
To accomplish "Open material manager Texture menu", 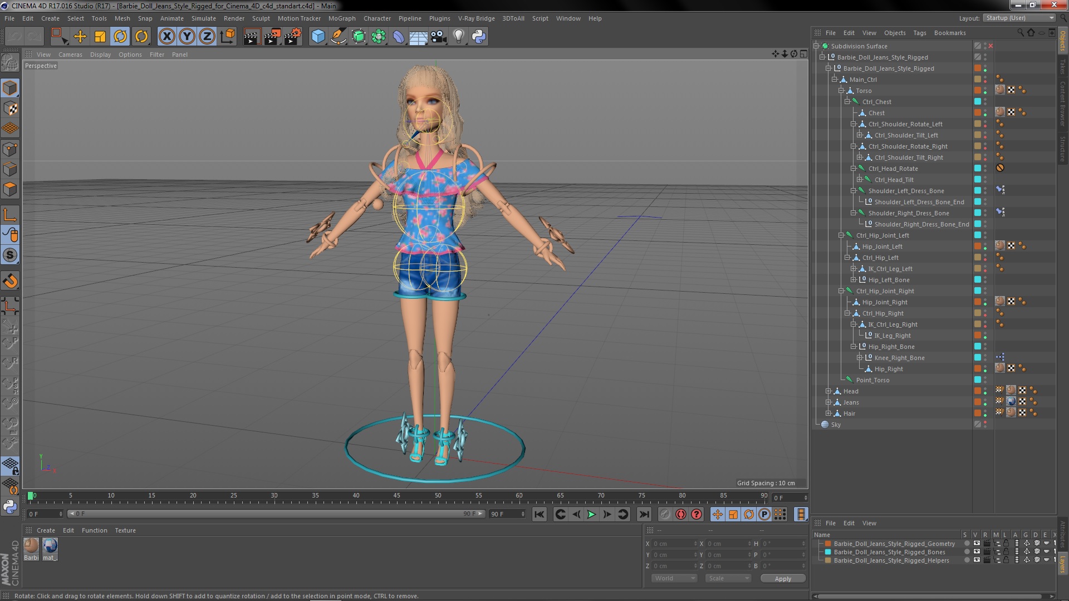I will (125, 530).
